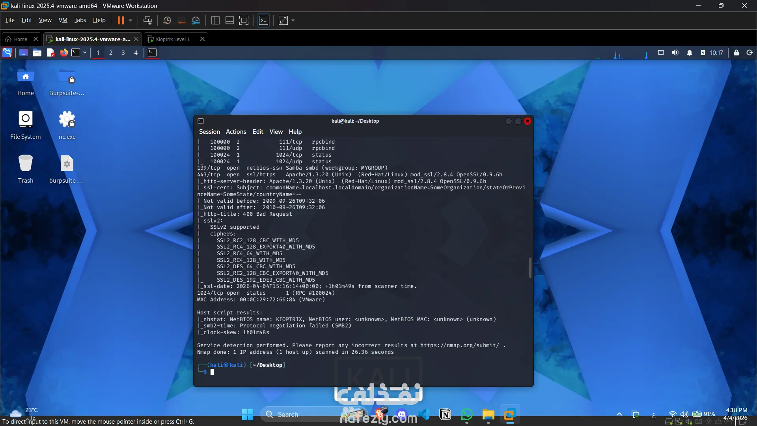
Task: Open the power options dropdown arrow
Action: point(131,20)
